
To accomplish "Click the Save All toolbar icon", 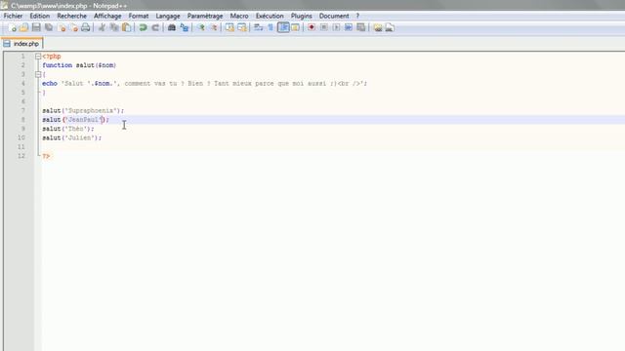I will point(49,27).
